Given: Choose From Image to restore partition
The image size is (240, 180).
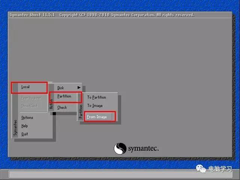Looking at the screenshot, I should point(97,117).
